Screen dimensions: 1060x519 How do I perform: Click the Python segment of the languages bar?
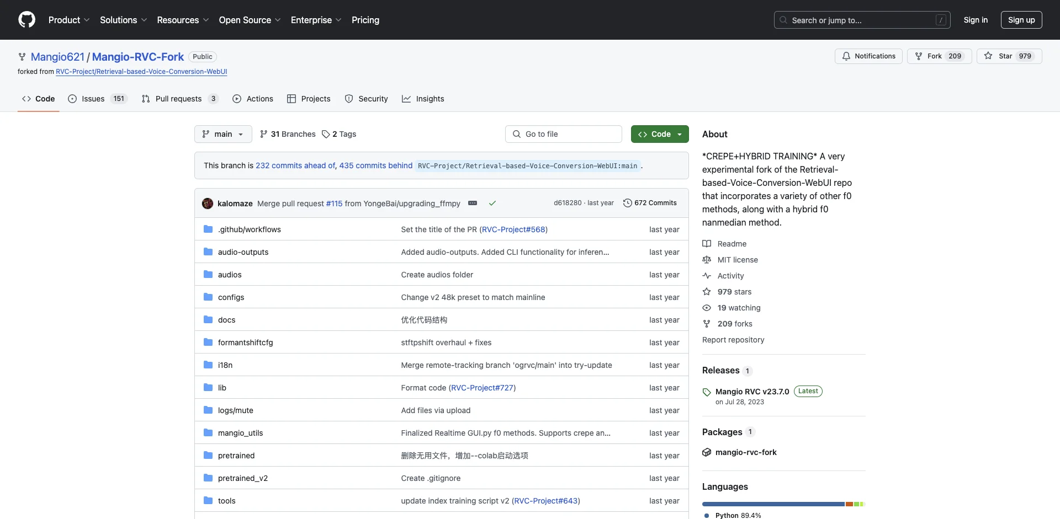click(773, 504)
